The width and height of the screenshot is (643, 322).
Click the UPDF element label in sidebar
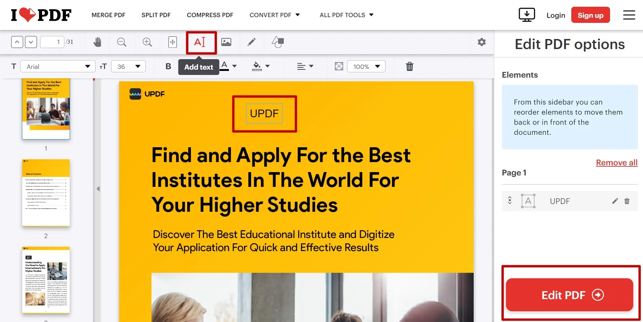coord(560,201)
